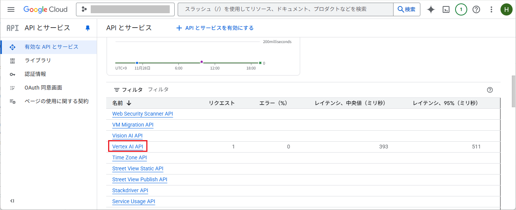Click the green x marker at chart end
The width and height of the screenshot is (516, 210).
coord(260,63)
